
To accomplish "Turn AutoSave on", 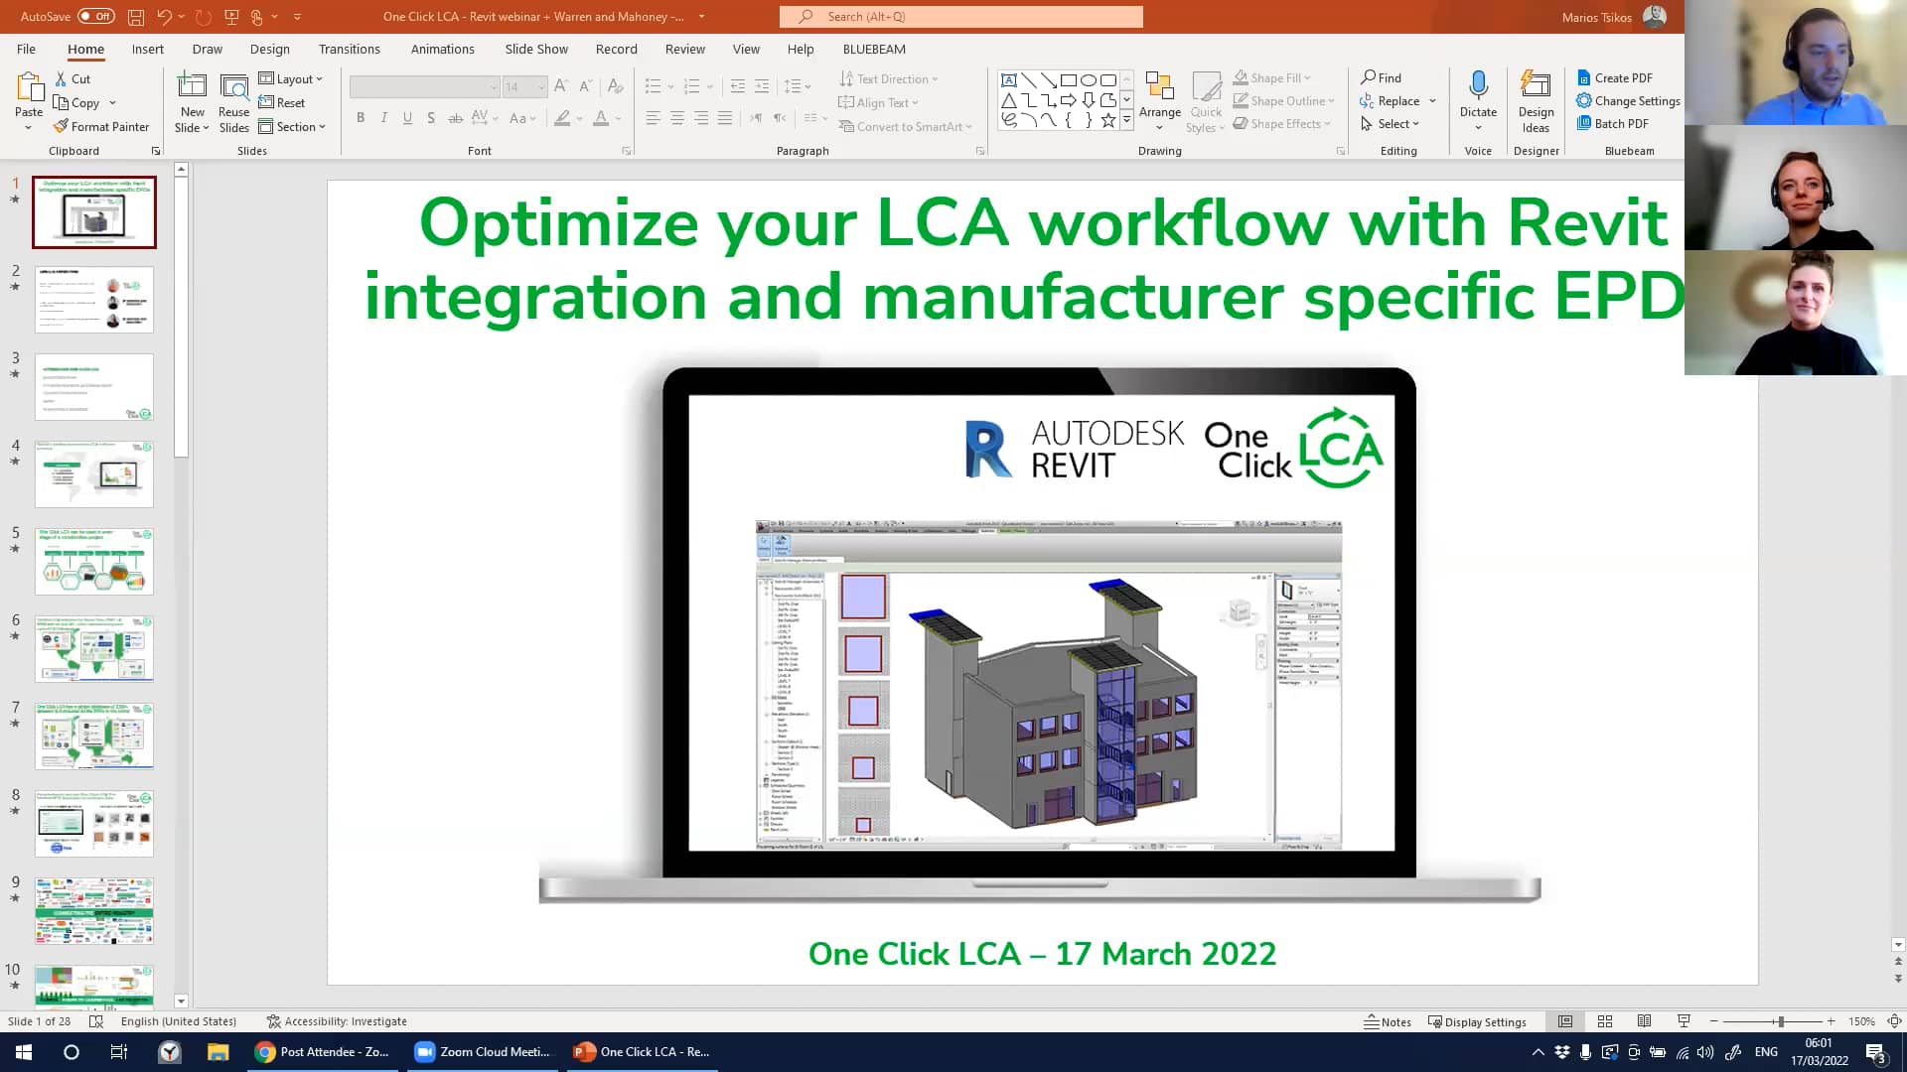I will [x=96, y=16].
